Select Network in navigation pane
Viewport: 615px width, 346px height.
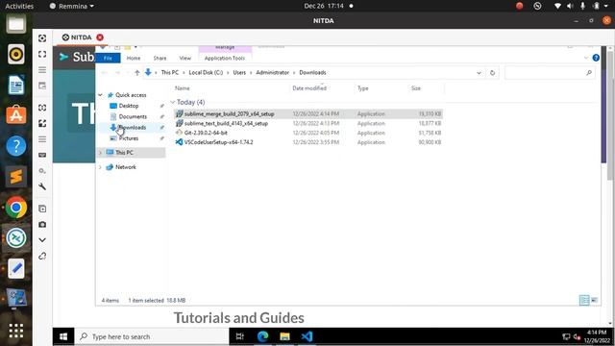[126, 167]
